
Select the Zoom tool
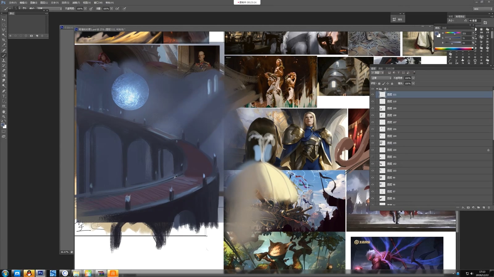pyautogui.click(x=4, y=117)
